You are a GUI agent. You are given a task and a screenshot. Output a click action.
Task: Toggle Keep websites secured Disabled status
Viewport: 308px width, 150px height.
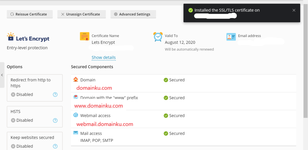click(x=22, y=146)
